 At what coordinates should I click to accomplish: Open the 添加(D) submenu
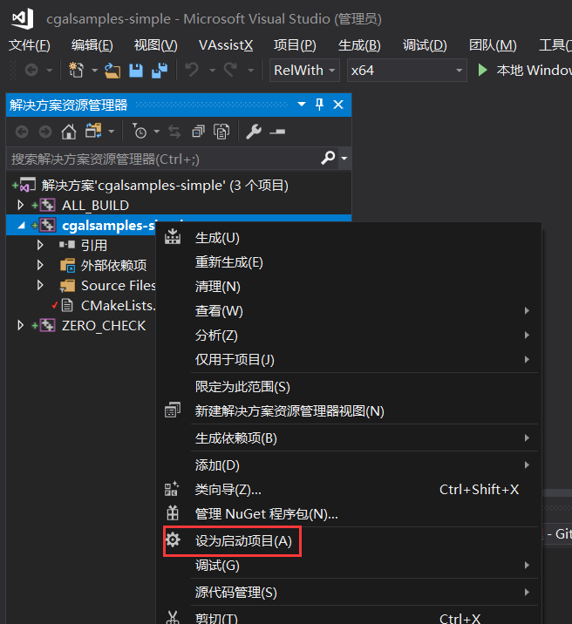(x=348, y=465)
